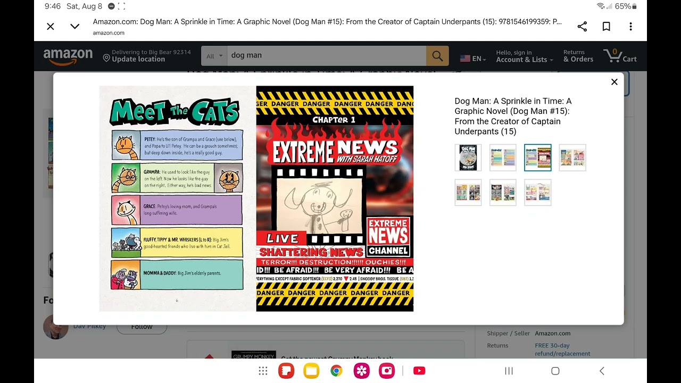This screenshot has width=681, height=383.
Task: Bookmark this page with the bookmark icon
Action: 606,27
